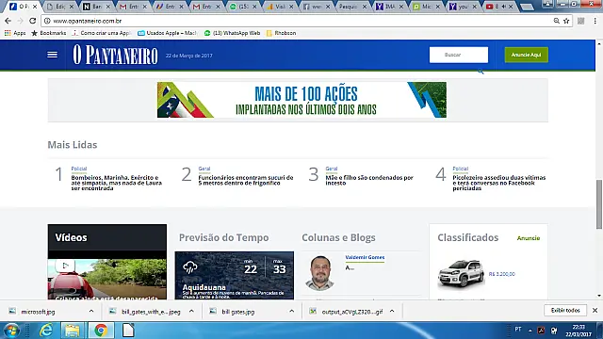Open a new browser tab
Screen dimensions: 603x339
coord(527,7)
